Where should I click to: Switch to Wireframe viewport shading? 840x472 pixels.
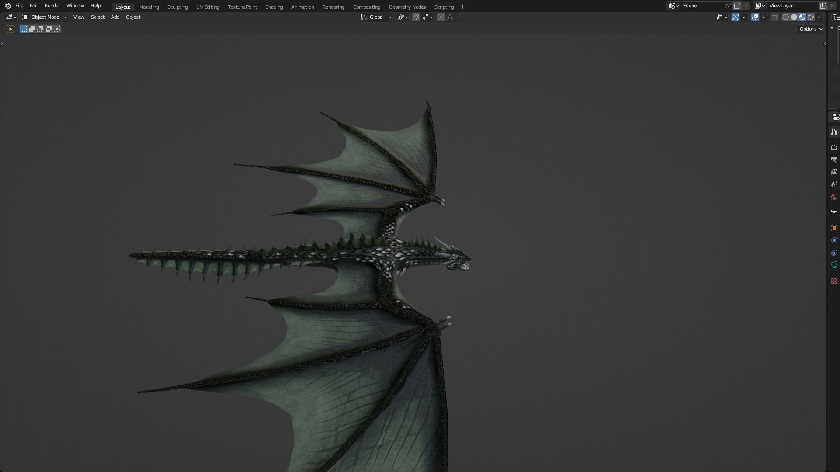(786, 17)
